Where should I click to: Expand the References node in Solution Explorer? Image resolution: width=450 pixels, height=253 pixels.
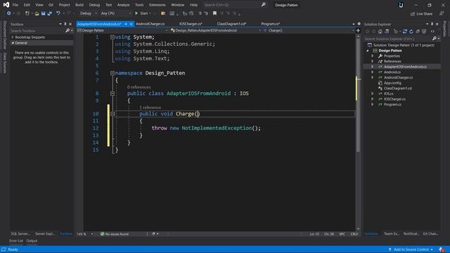[x=373, y=61]
